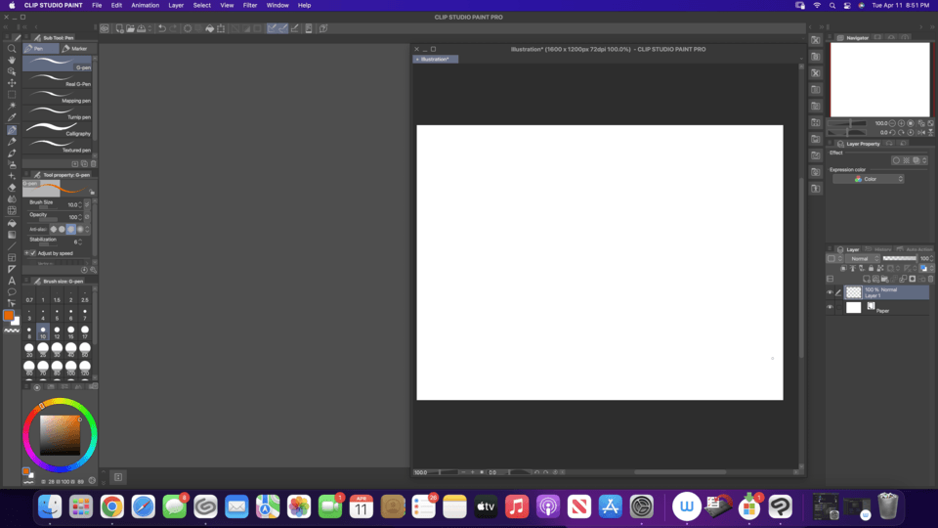Select the Balloon tool
The width and height of the screenshot is (938, 528).
coord(12,291)
